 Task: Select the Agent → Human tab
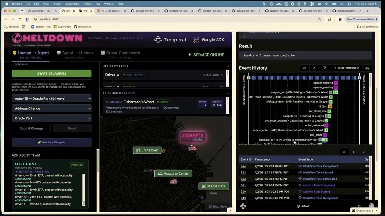pyautogui.click(x=75, y=55)
